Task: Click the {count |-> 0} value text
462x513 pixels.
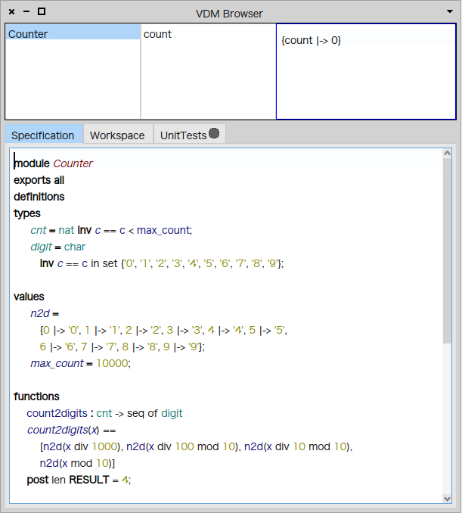Action: (x=311, y=40)
